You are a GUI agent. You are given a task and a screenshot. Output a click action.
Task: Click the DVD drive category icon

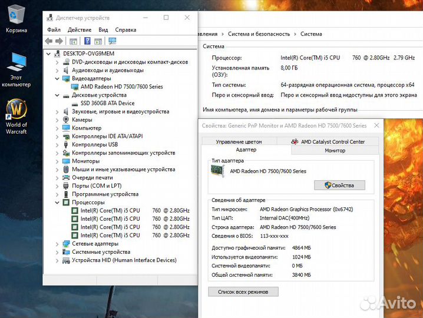click(x=66, y=62)
